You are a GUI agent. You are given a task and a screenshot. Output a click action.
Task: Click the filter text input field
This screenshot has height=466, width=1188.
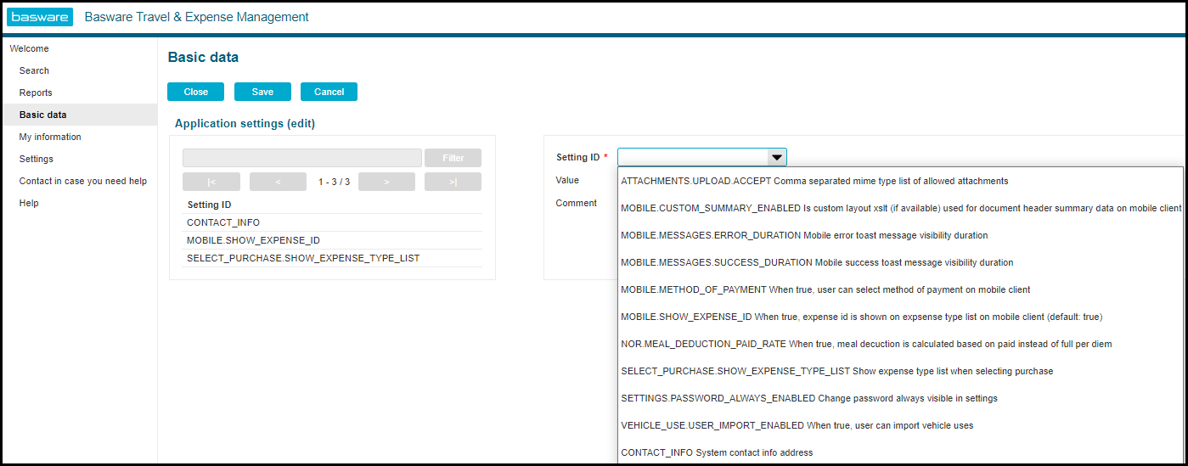point(301,158)
